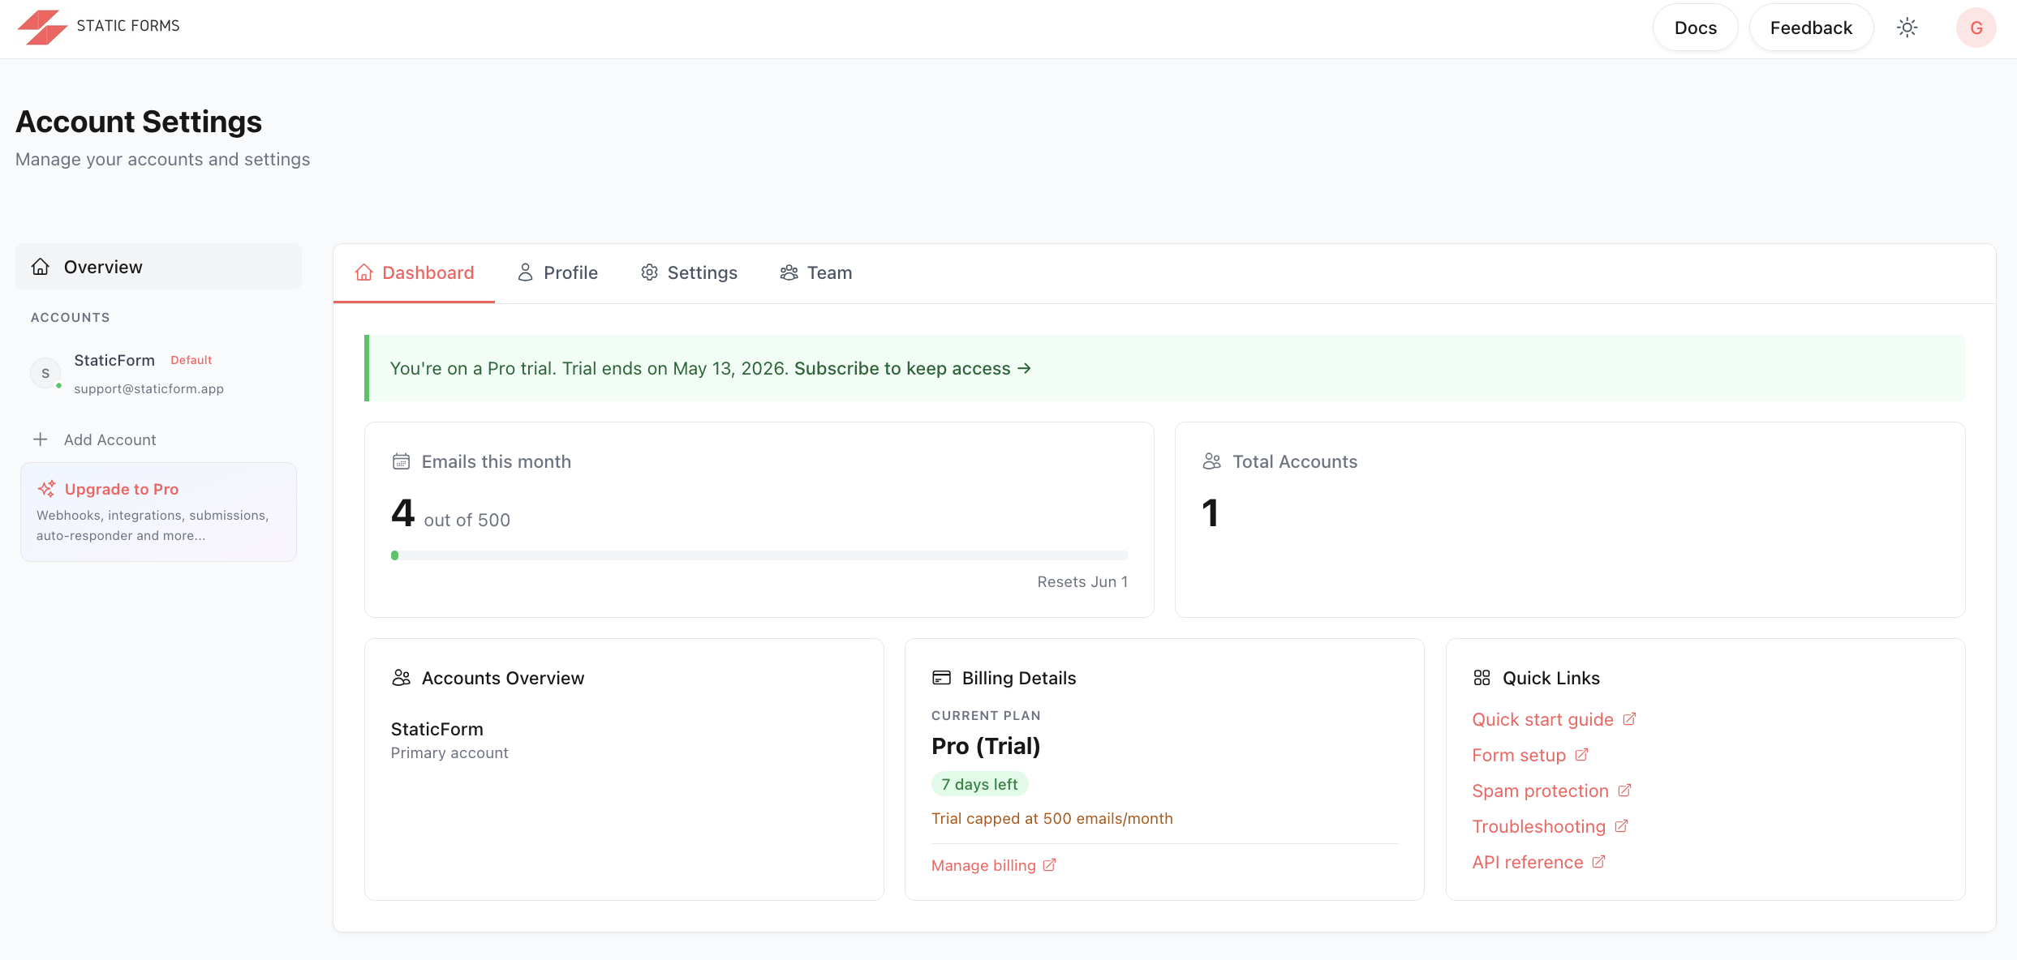Viewport: 2017px width, 960px height.
Task: Open the API reference link
Action: point(1527,862)
